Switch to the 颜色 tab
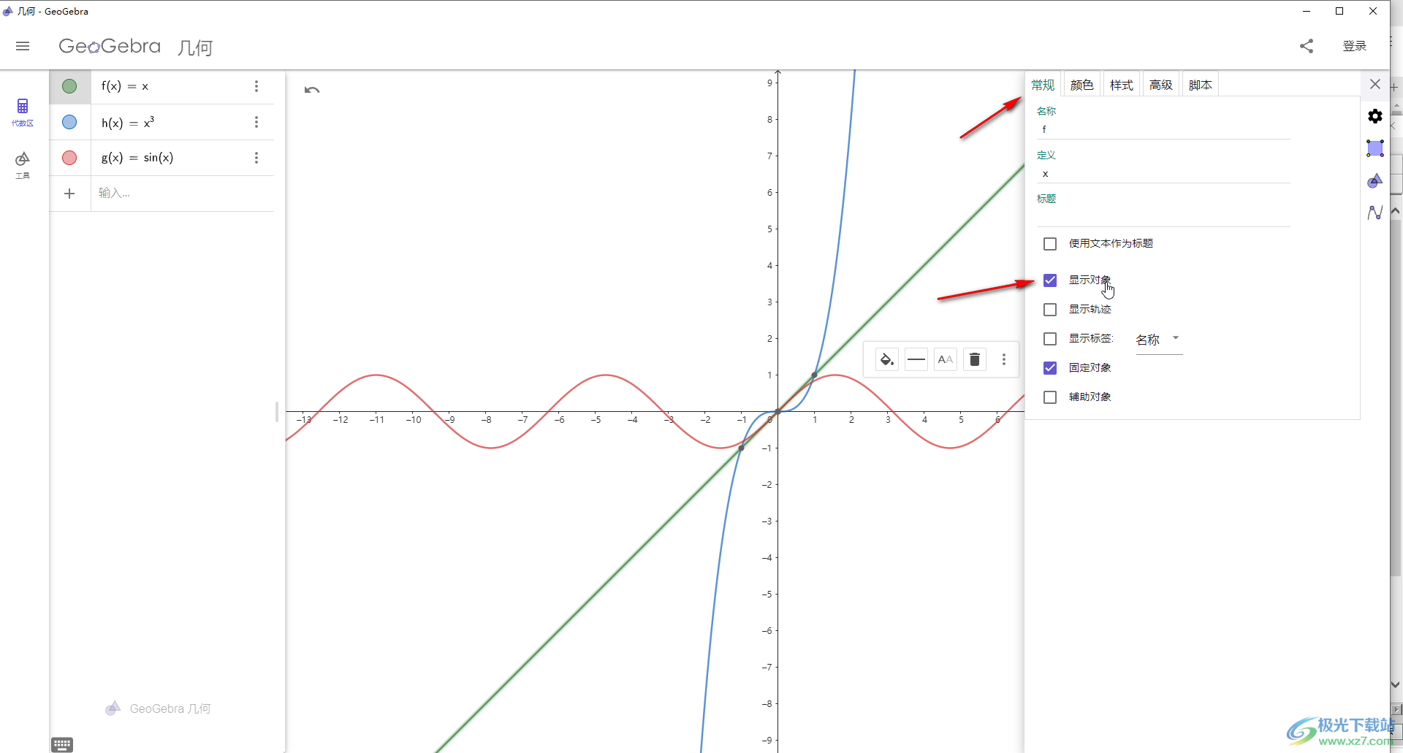The width and height of the screenshot is (1403, 753). (x=1081, y=85)
